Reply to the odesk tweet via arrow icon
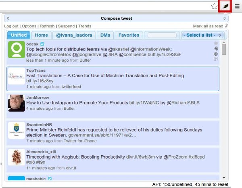The height and width of the screenshot is (188, 242). point(216,48)
